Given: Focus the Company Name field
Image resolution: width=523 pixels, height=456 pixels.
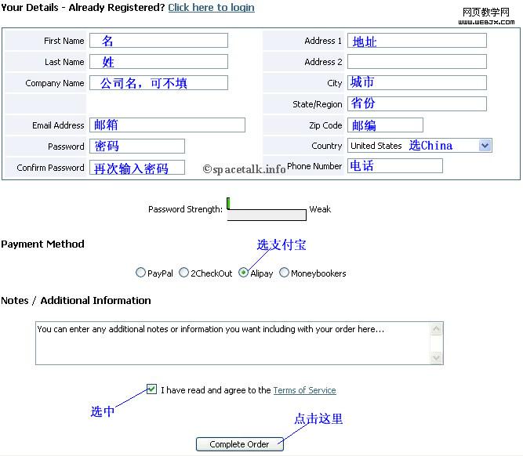Looking at the screenshot, I should (x=158, y=83).
